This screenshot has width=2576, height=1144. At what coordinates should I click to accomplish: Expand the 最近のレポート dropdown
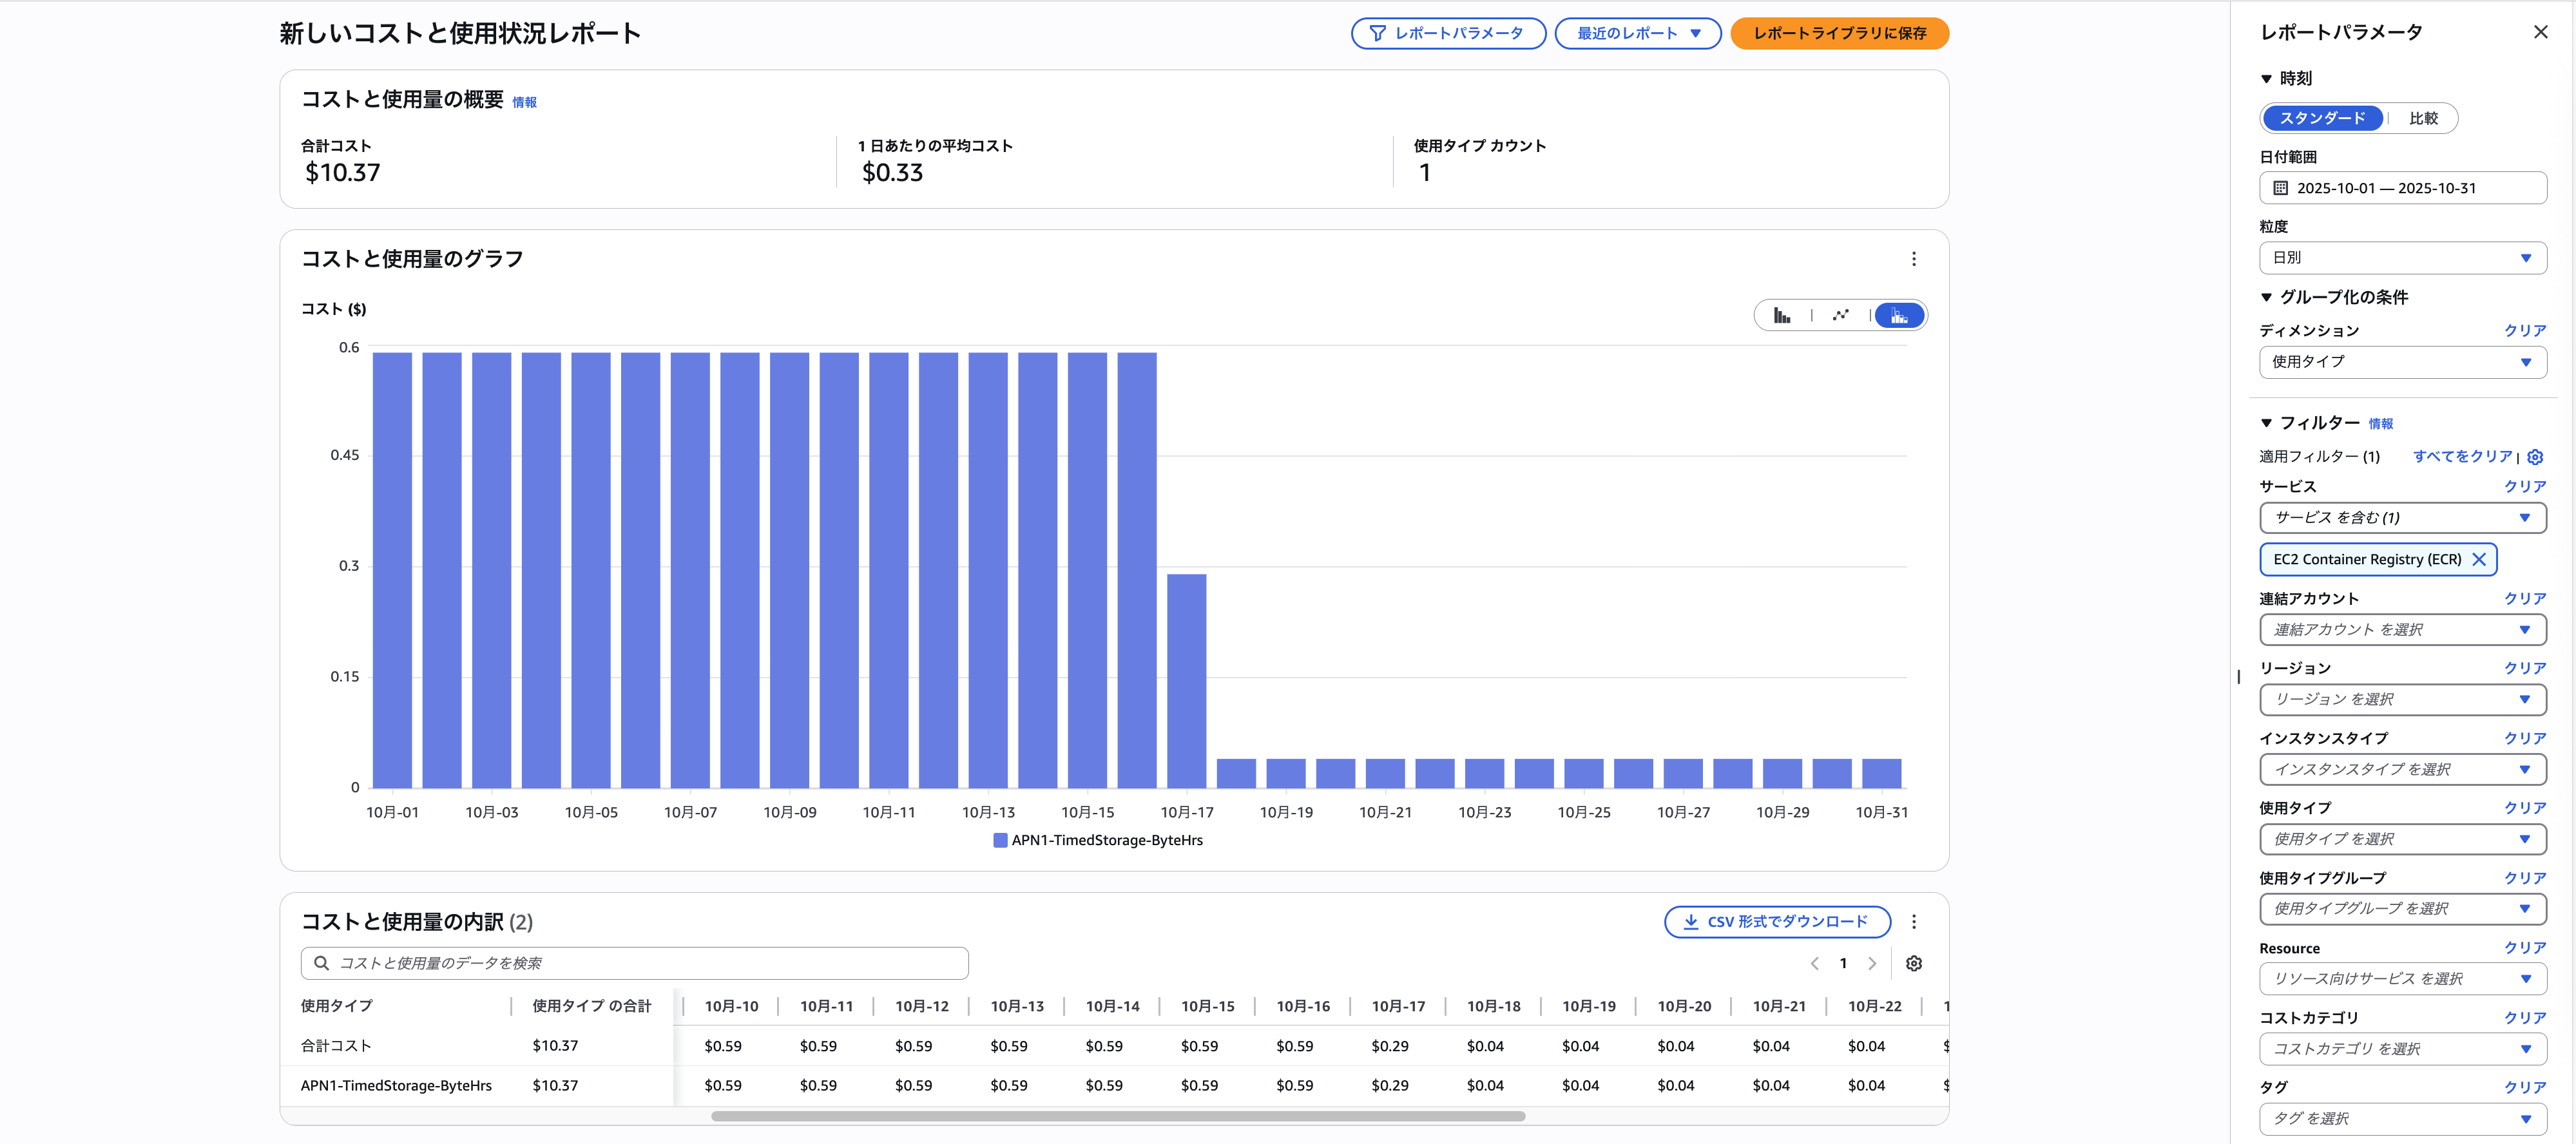coord(1637,33)
